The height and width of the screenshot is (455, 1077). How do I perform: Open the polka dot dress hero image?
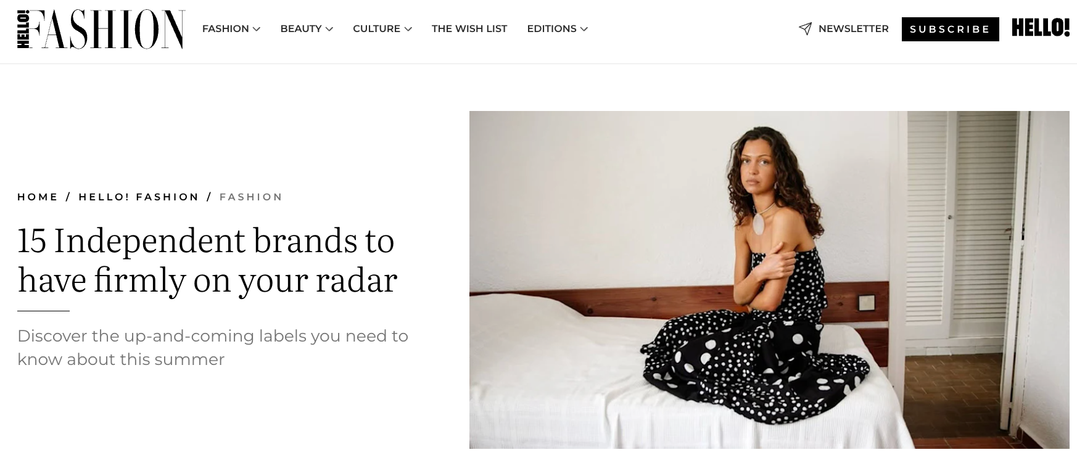pyautogui.click(x=769, y=280)
